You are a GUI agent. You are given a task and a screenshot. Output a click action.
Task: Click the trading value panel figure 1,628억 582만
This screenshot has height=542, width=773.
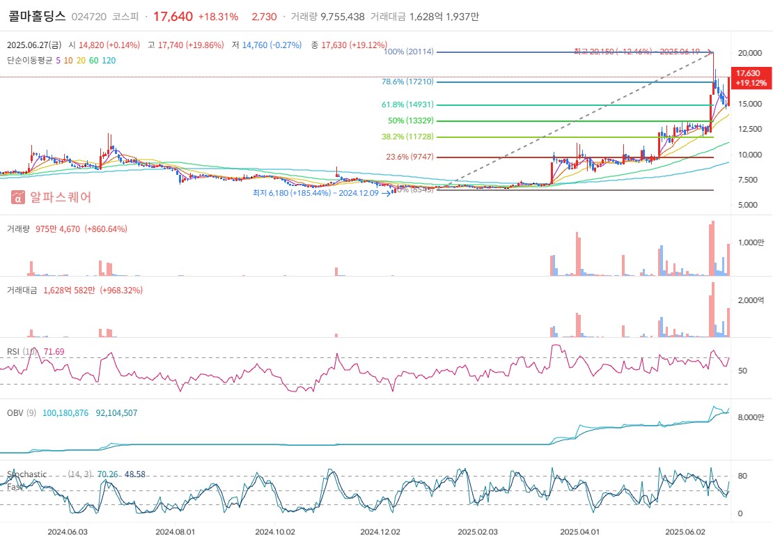click(69, 291)
